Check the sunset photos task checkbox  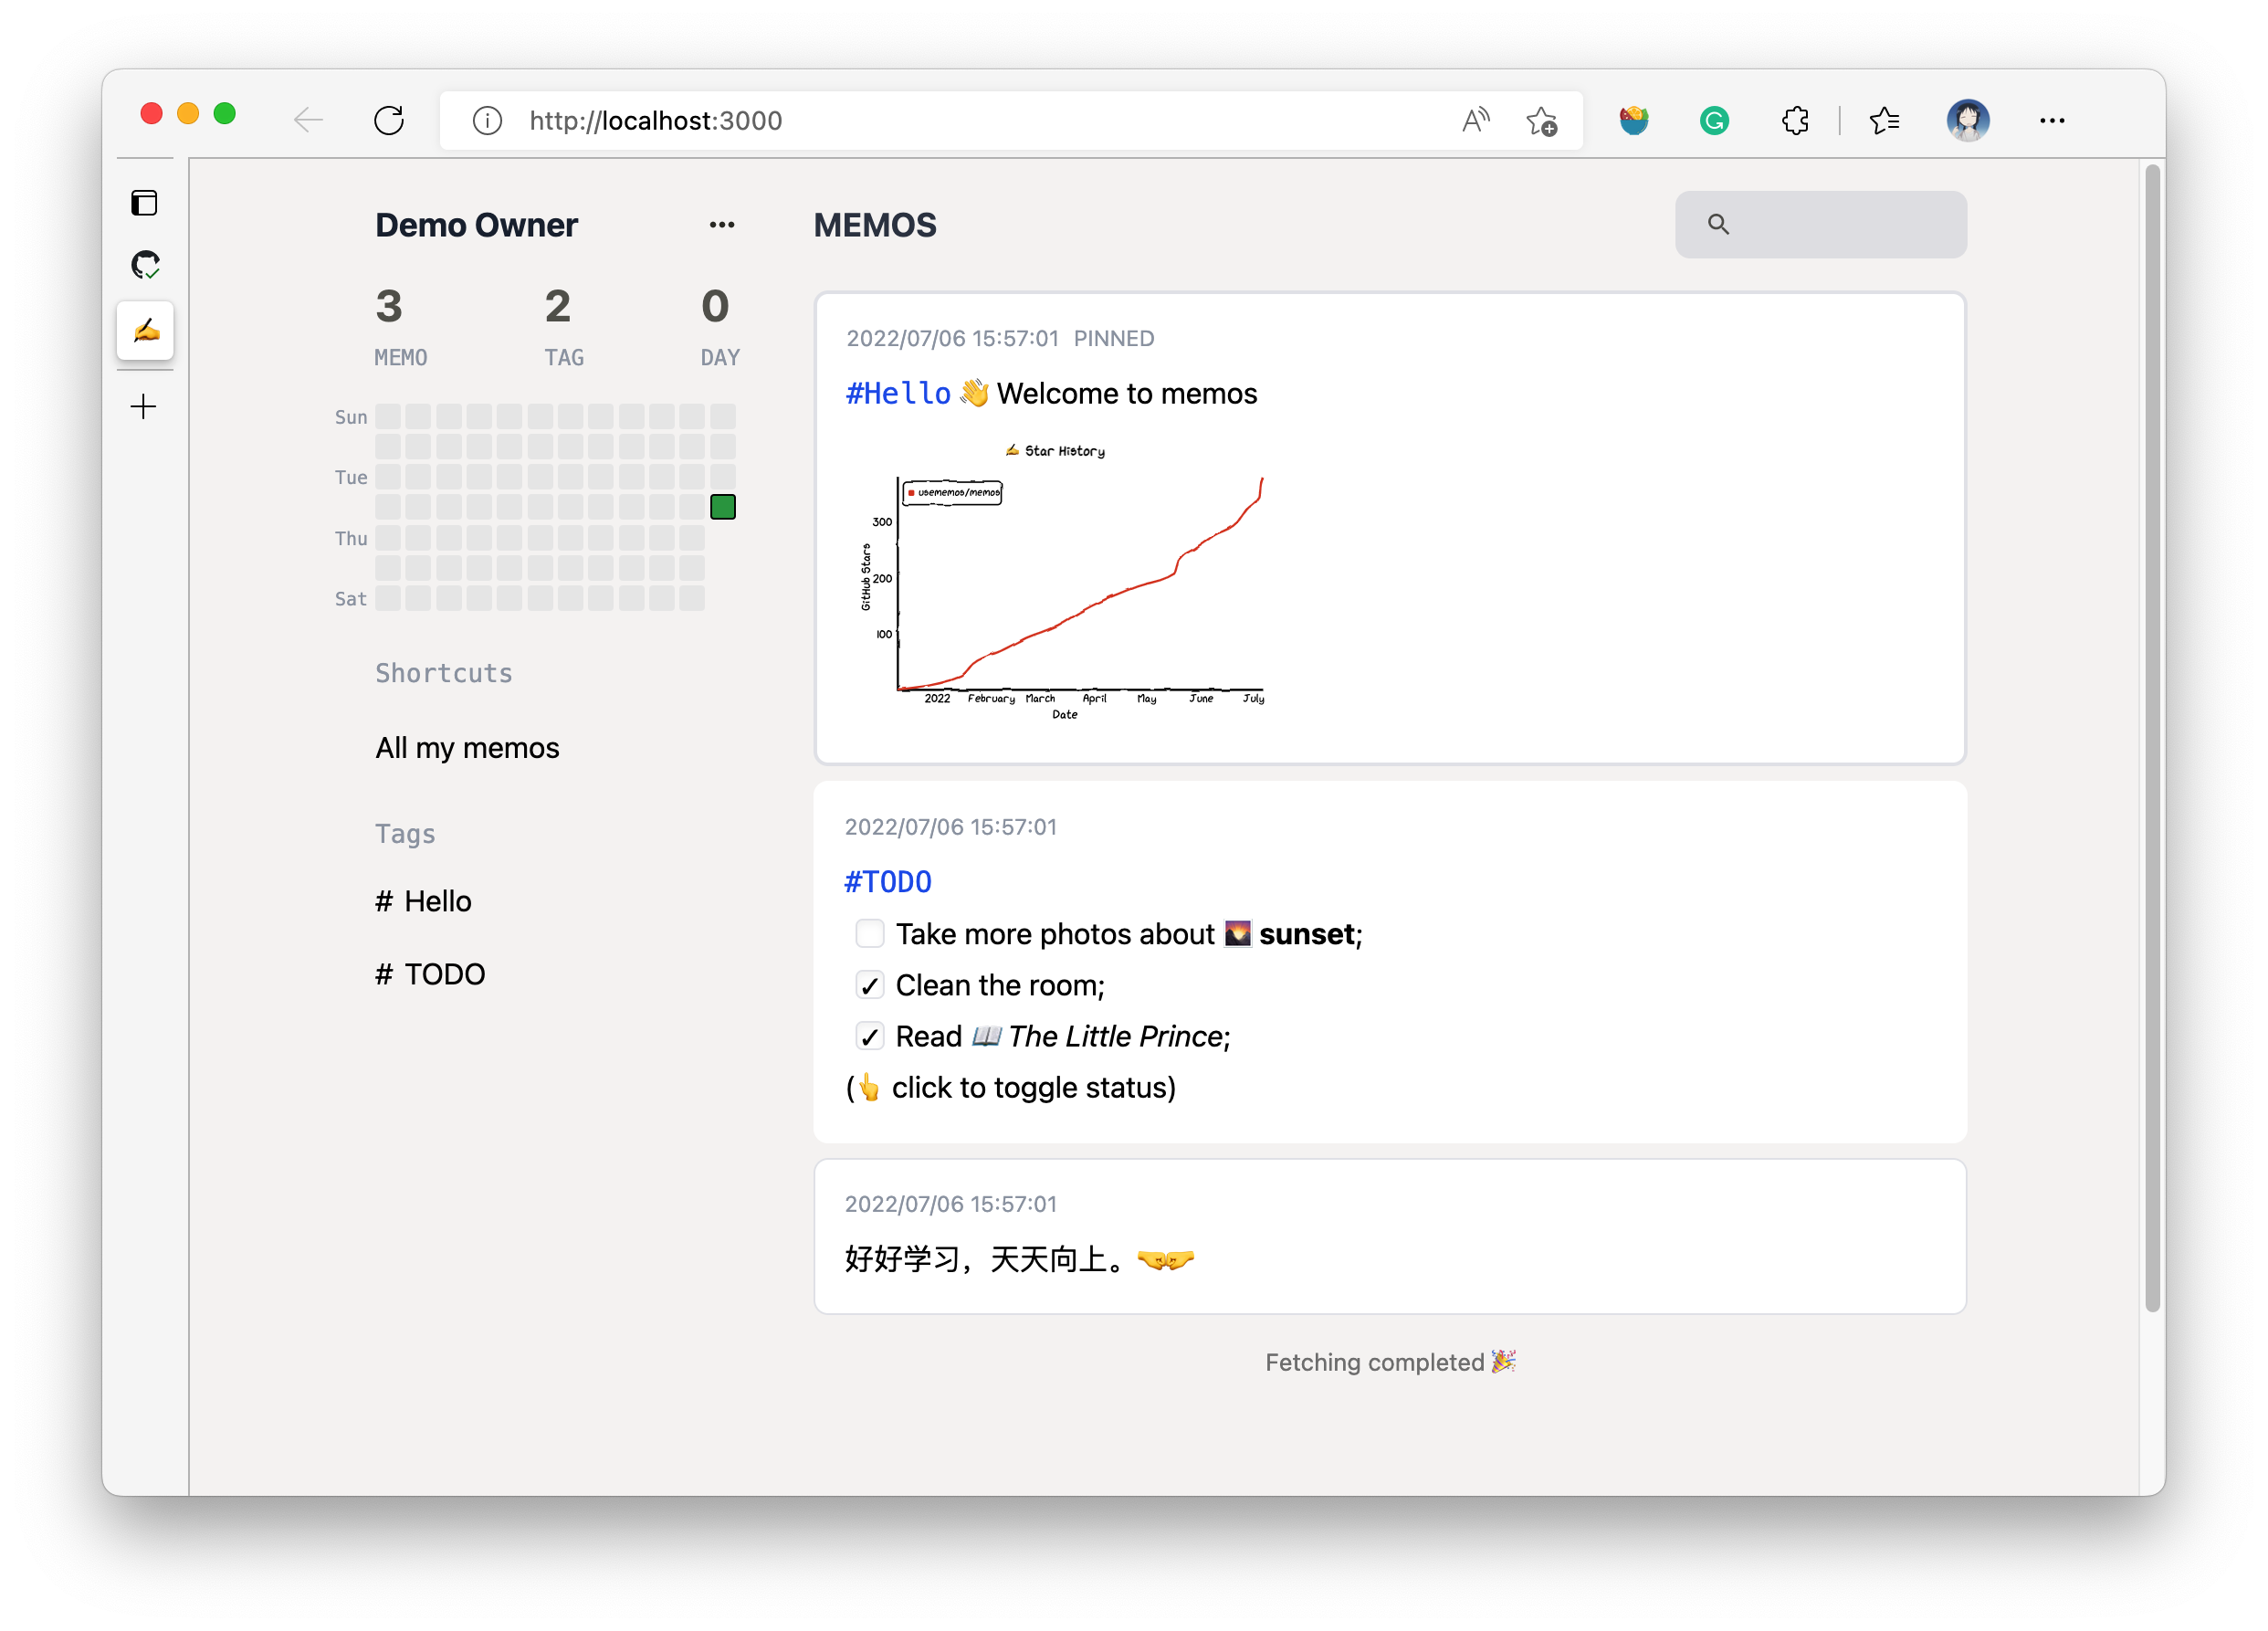pos(869,933)
